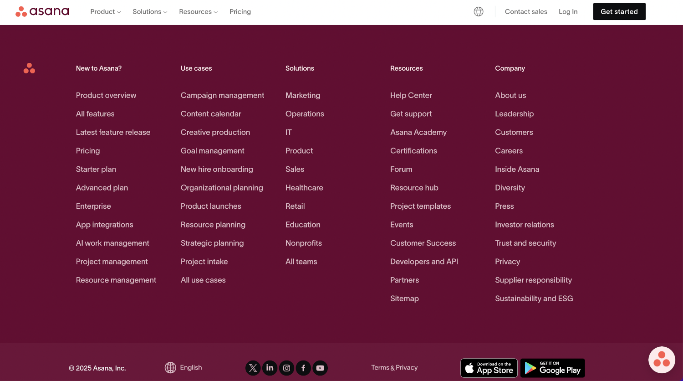Open the Asana Academy link
This screenshot has width=683, height=381.
click(x=418, y=132)
